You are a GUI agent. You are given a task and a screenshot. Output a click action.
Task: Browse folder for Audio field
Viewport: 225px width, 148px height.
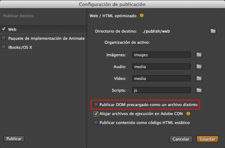pyautogui.click(x=199, y=67)
